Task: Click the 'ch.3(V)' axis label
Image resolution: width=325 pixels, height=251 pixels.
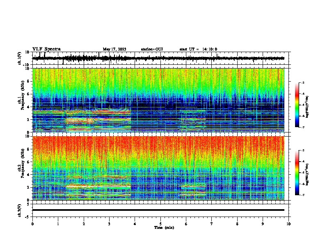Action: pyautogui.click(x=20, y=210)
